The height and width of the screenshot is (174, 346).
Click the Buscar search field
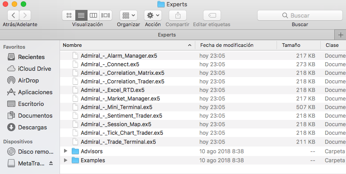300,15
